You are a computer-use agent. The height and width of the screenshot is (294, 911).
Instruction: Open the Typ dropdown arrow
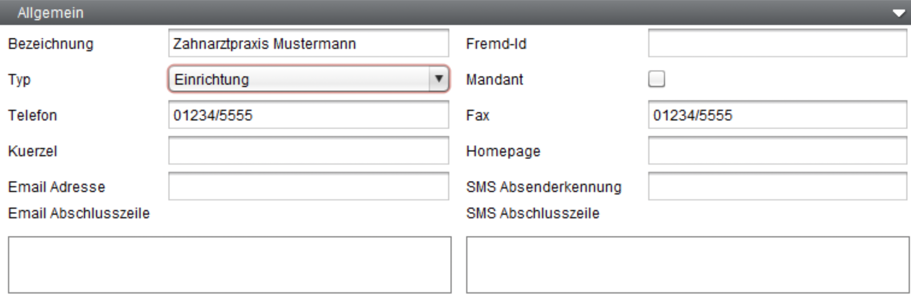point(439,79)
